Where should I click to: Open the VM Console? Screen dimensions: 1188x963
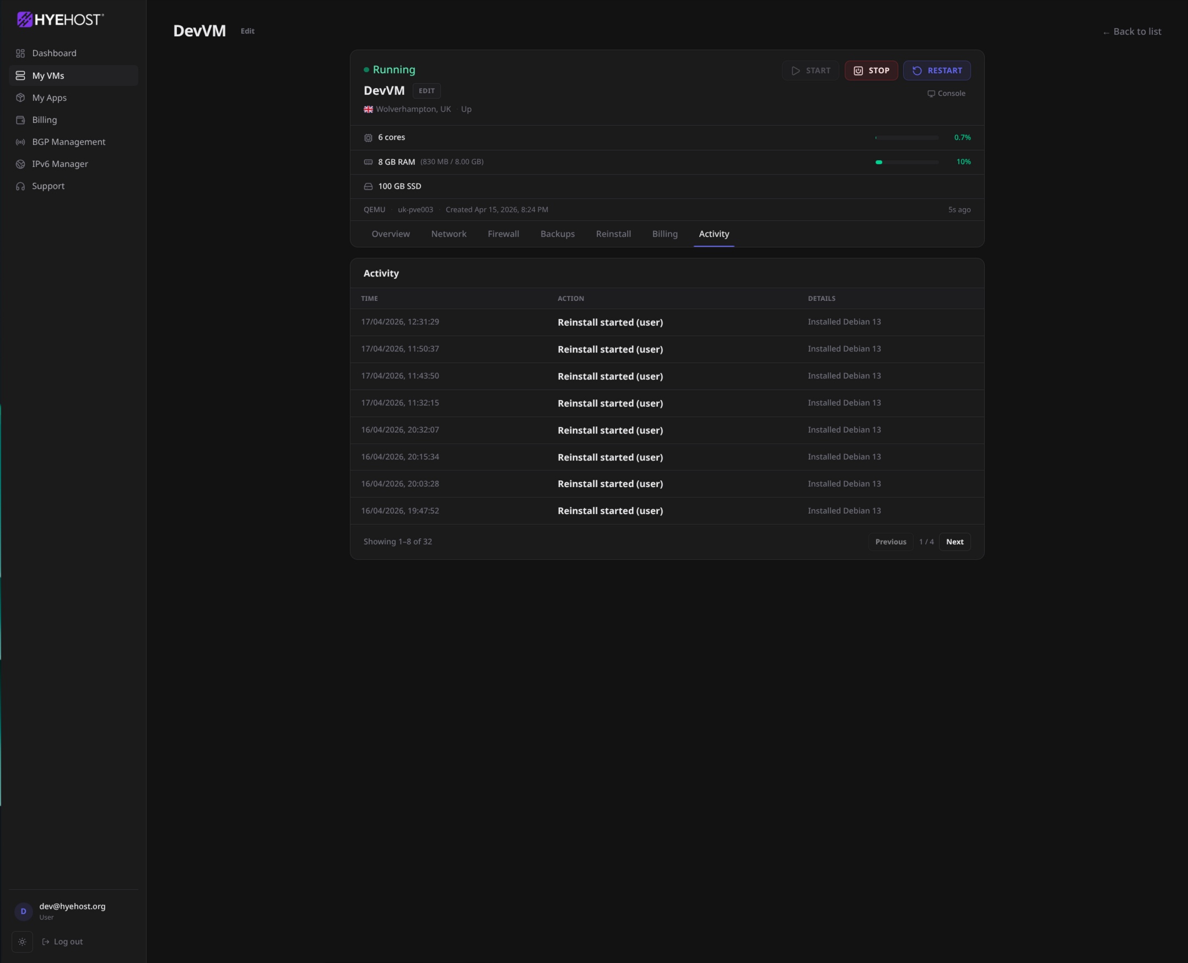pos(946,93)
